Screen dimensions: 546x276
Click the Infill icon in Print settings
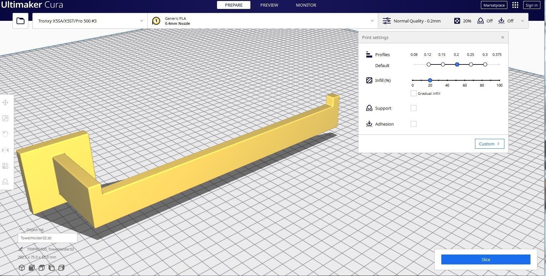point(369,80)
